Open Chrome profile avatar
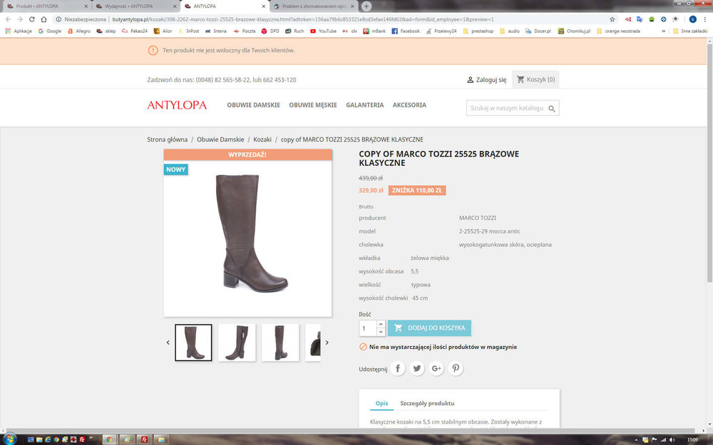The width and height of the screenshot is (713, 445). pos(692,19)
